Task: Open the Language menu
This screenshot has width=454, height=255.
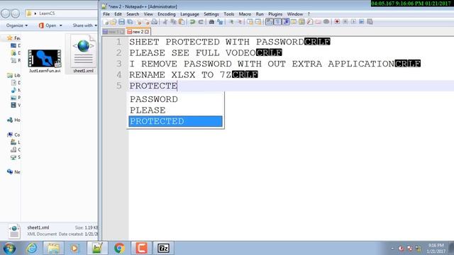Action: pos(189,14)
